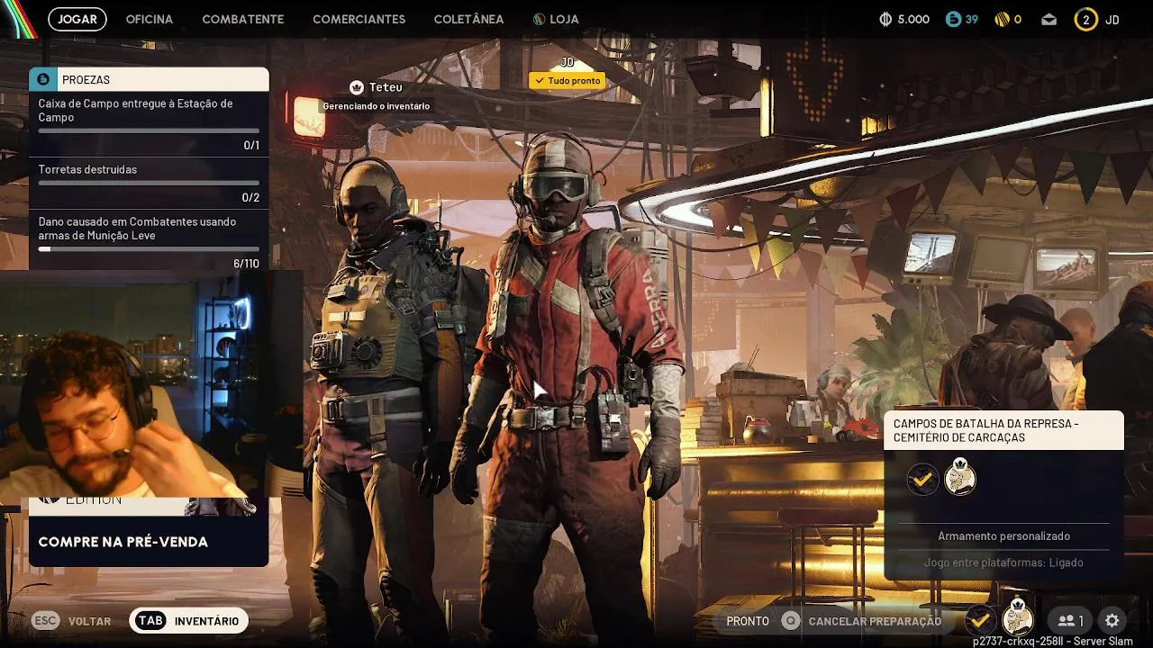The width and height of the screenshot is (1153, 648).
Task: Click the 0/2 progress counter
Action: [x=250, y=198]
